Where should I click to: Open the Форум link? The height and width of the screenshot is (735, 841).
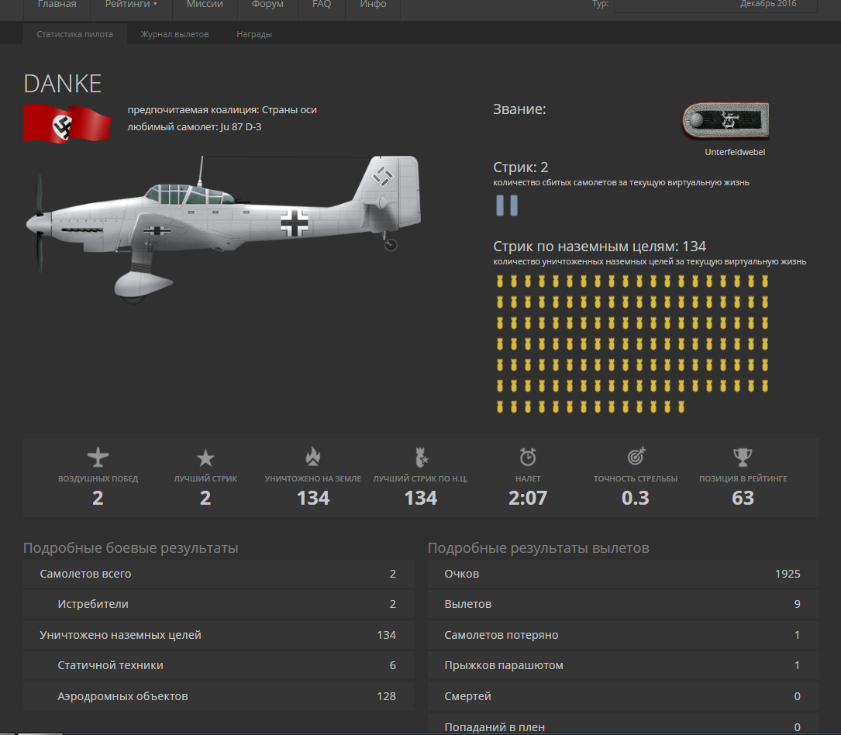pyautogui.click(x=267, y=5)
